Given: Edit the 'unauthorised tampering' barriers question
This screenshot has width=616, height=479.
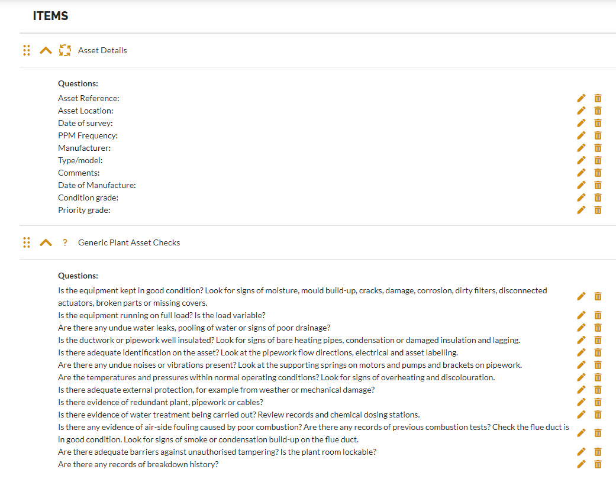Looking at the screenshot, I should pos(581,452).
